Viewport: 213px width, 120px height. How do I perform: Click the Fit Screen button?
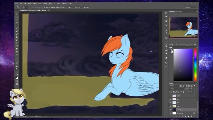coord(77,7)
